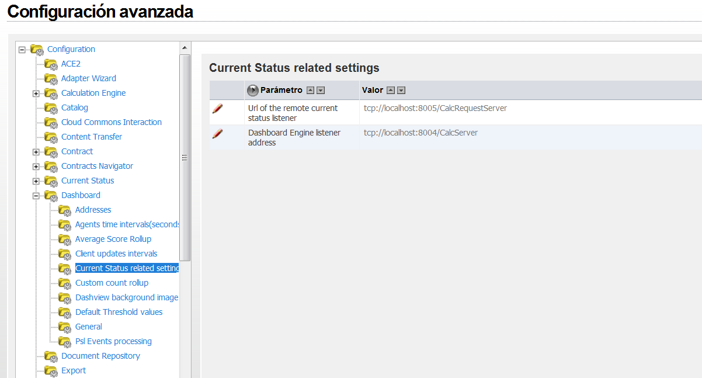702x378 pixels.
Task: Collapse the root Configuration node
Action: [x=22, y=50]
